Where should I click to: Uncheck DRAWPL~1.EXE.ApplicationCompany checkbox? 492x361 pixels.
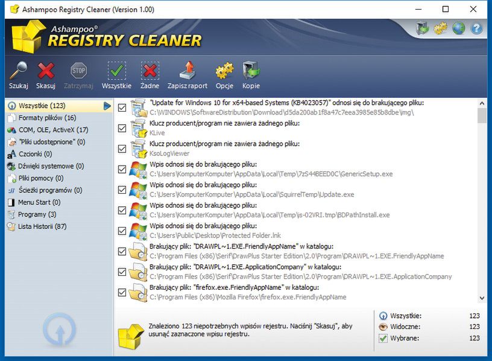click(x=122, y=272)
